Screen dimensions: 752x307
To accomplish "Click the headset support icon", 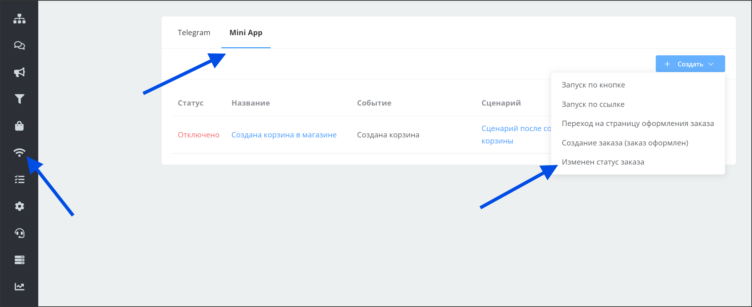I will (19, 233).
